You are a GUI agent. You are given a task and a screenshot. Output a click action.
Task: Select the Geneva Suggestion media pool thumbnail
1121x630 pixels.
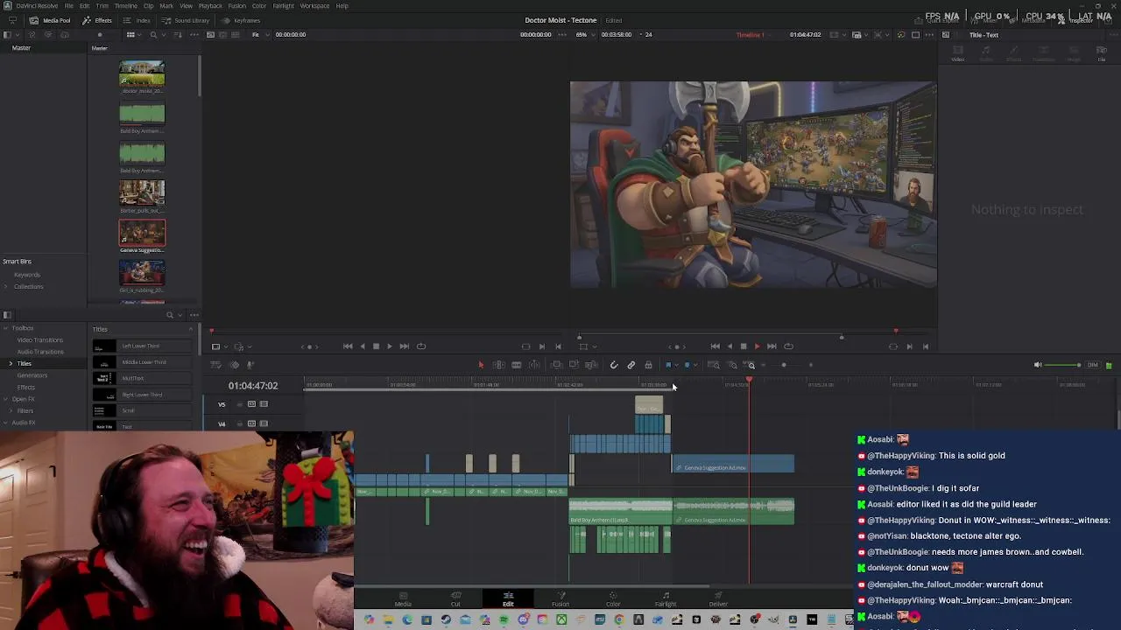[x=142, y=233]
